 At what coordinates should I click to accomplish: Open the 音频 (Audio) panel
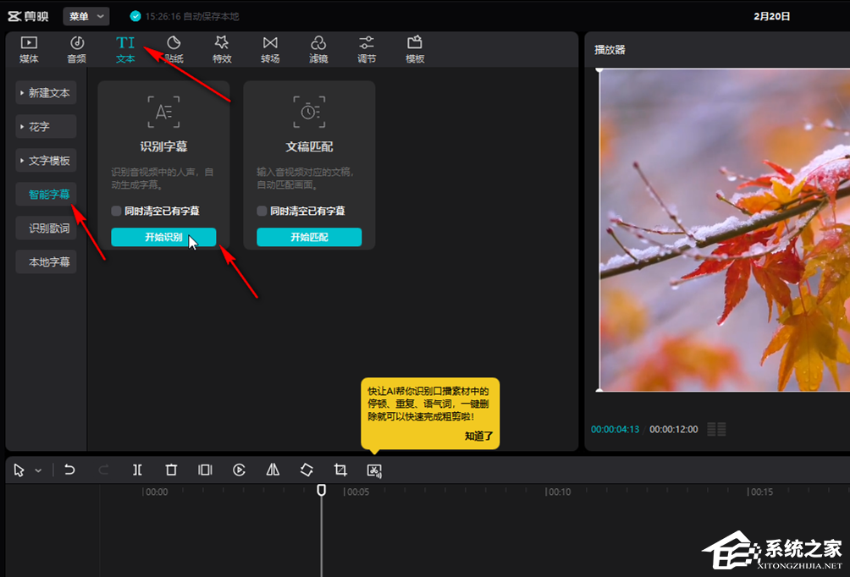77,50
